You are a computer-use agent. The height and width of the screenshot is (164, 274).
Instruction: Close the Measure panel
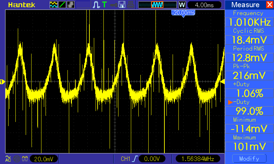[270, 4]
